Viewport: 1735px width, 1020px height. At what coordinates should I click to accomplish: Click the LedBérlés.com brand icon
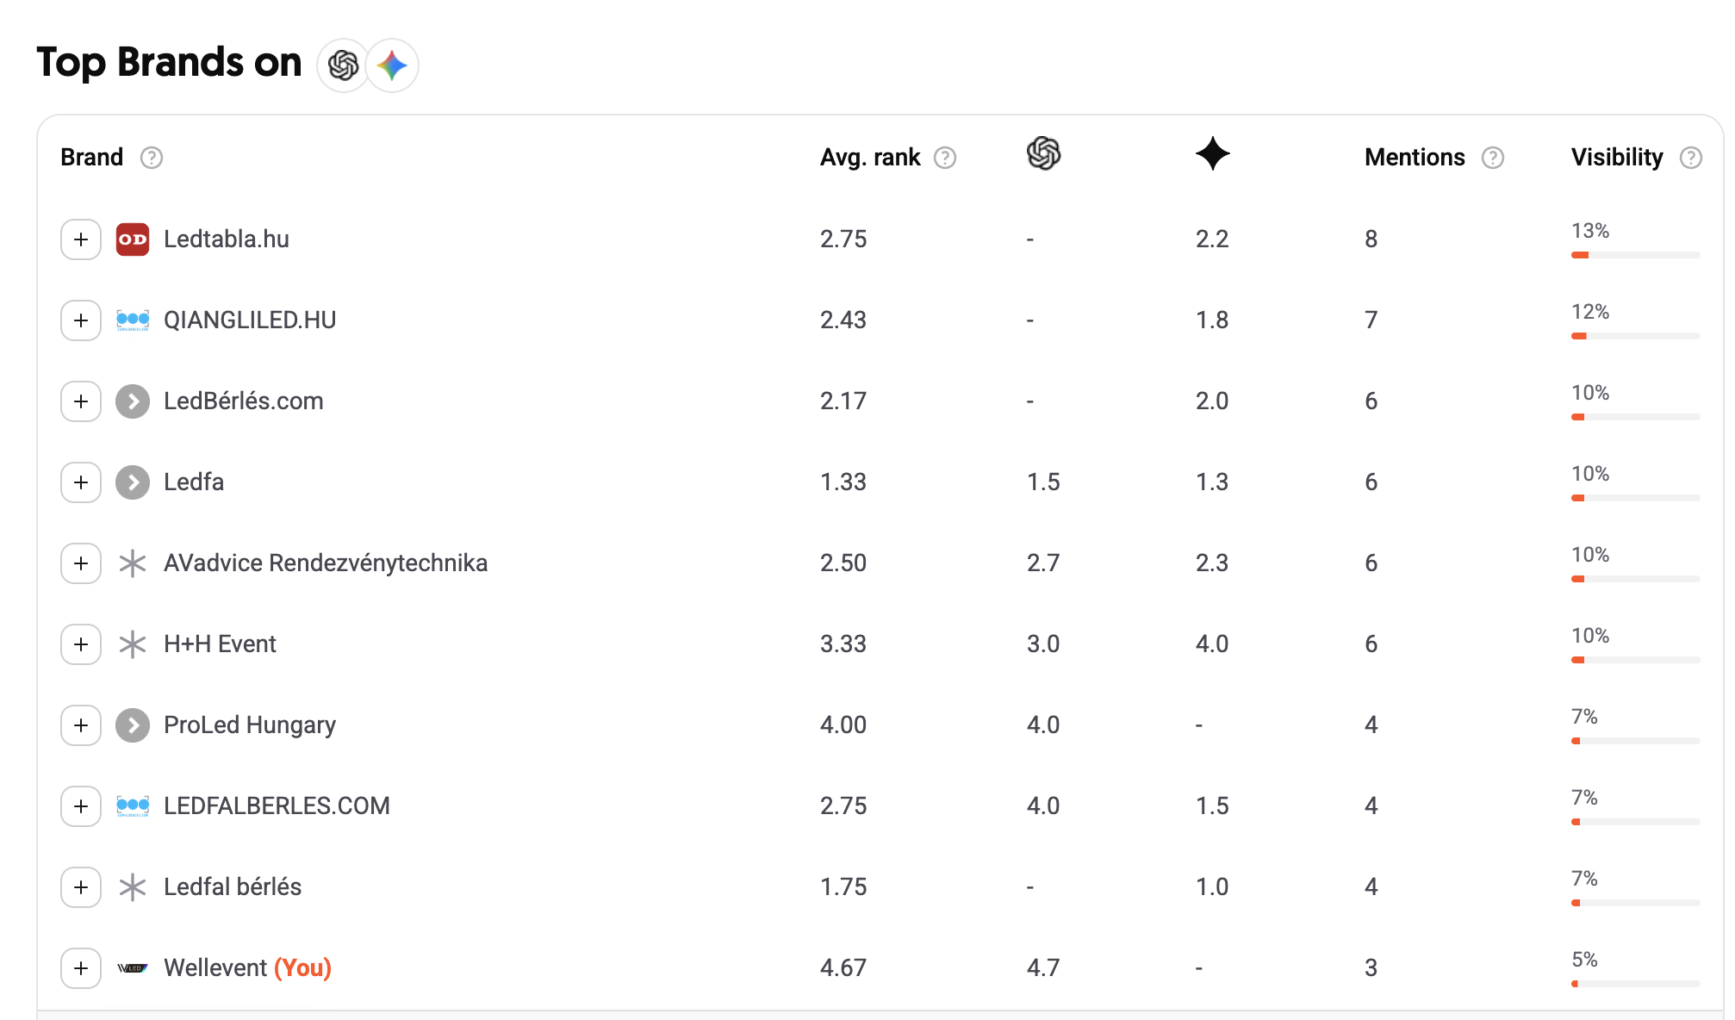click(x=133, y=401)
